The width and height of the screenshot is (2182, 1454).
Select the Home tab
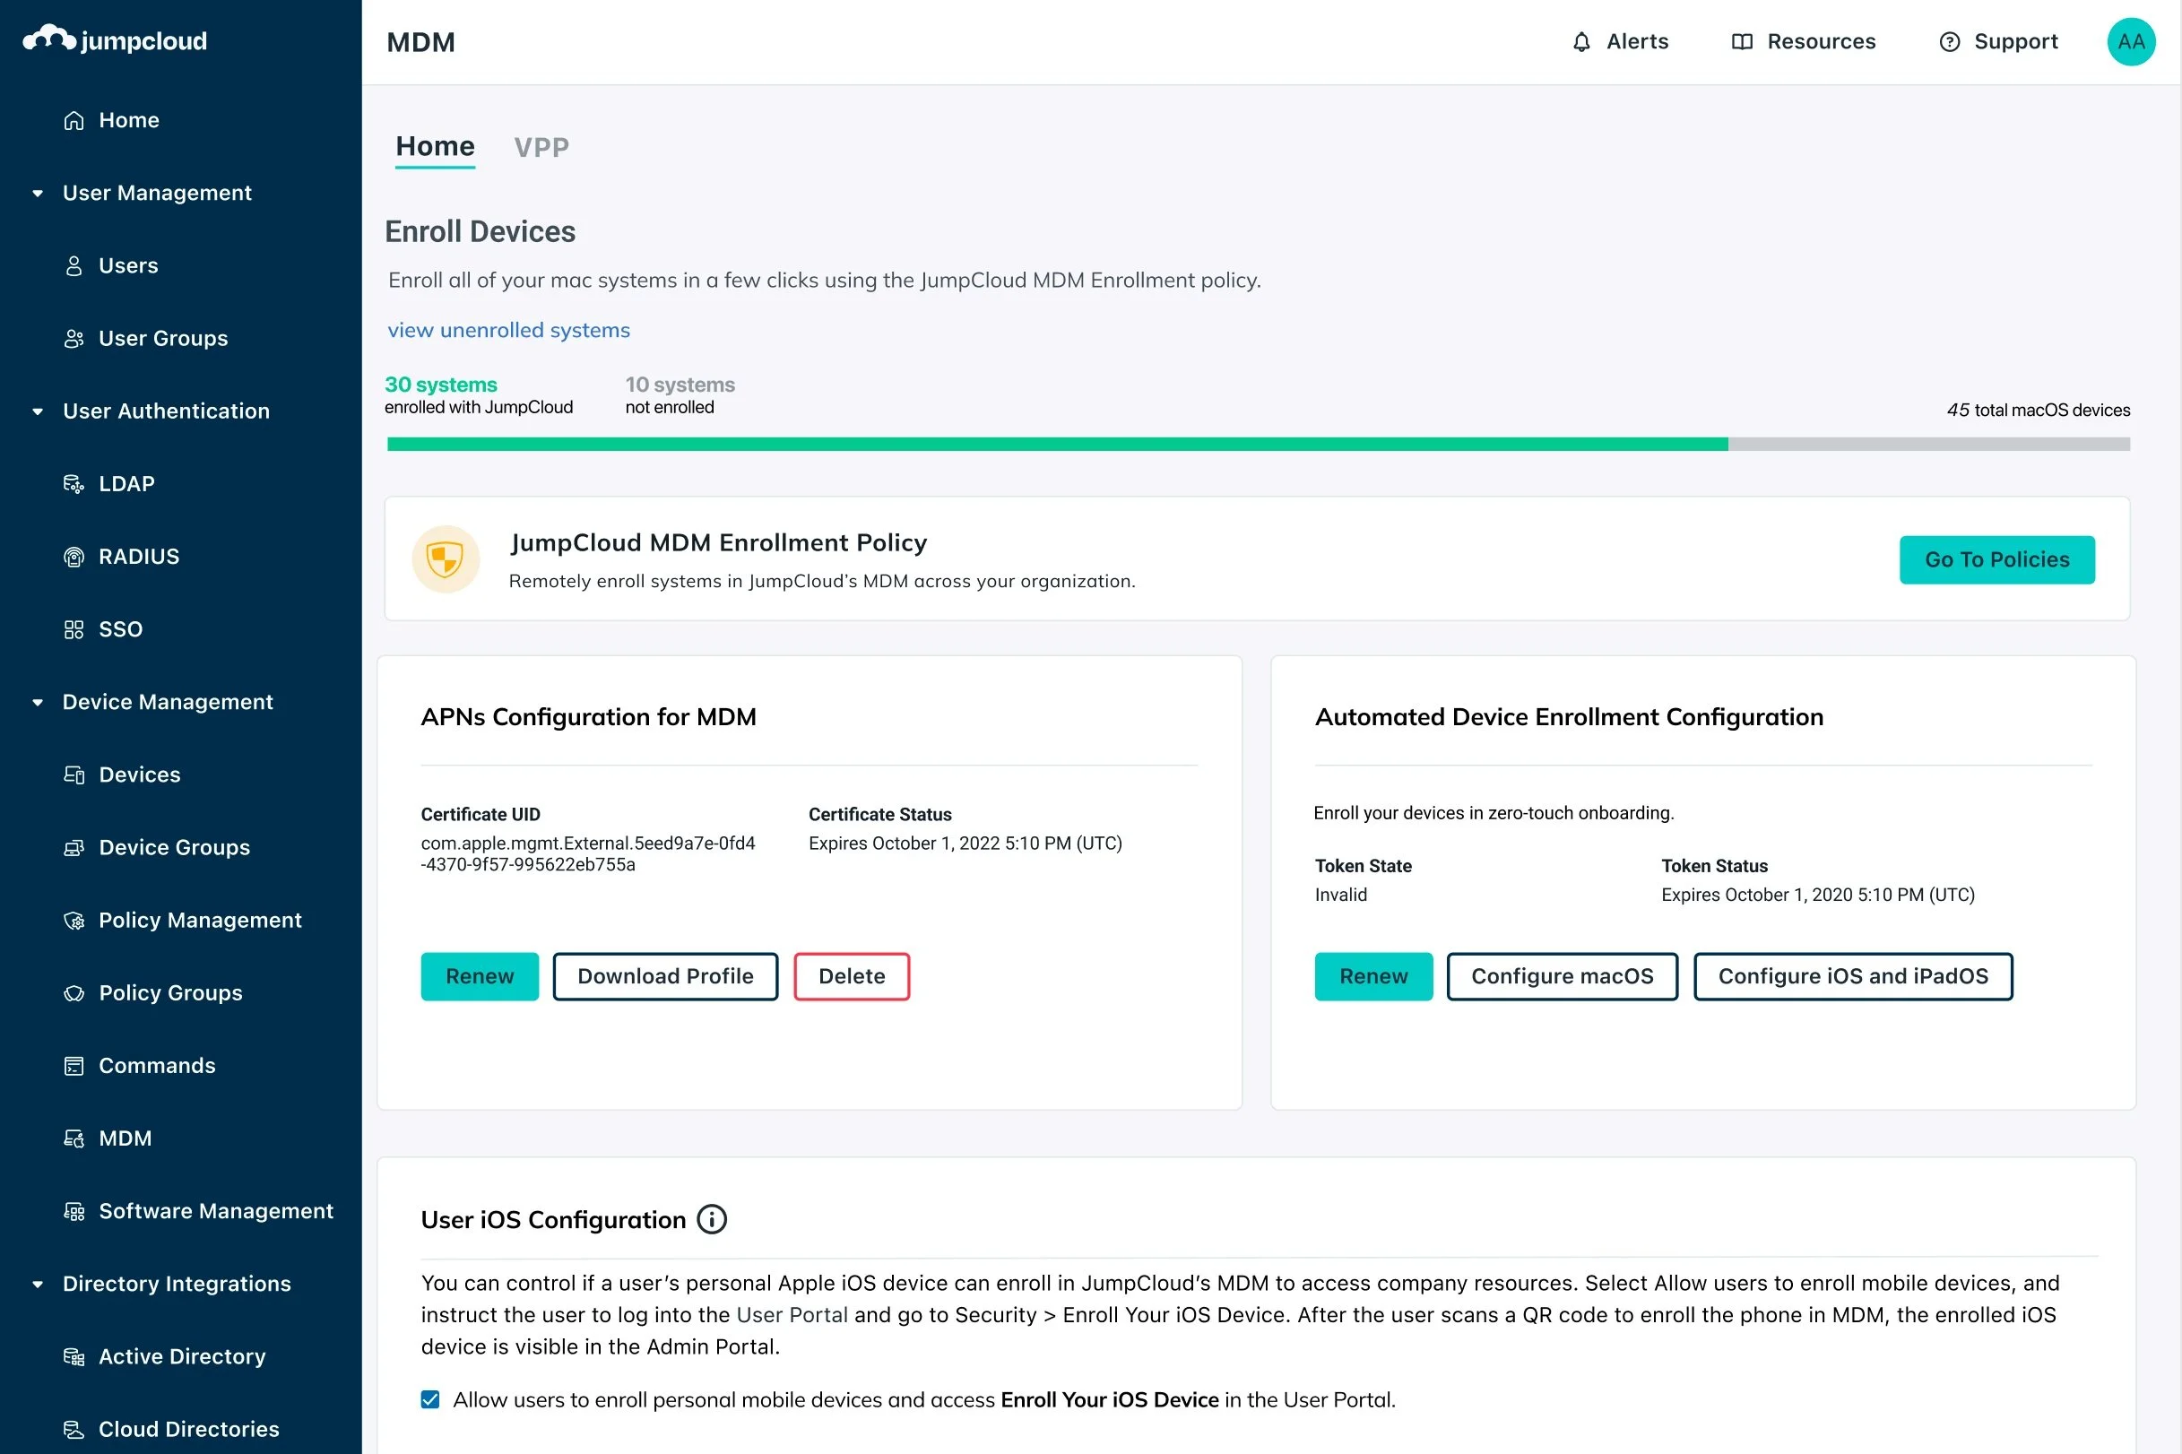(x=435, y=146)
